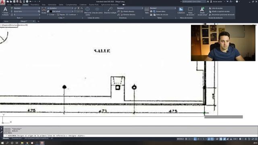Screen dimensions: 258x145
Task: Expand the Texto panel title
Action: [x=19, y=18]
